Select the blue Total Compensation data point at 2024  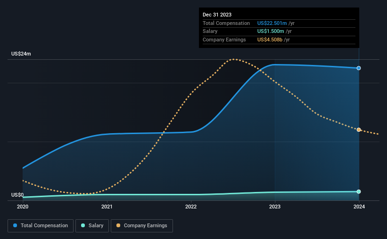pos(359,68)
